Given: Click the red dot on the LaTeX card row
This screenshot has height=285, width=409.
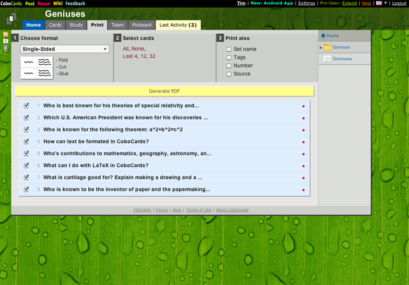Looking at the screenshot, I should 303,166.
